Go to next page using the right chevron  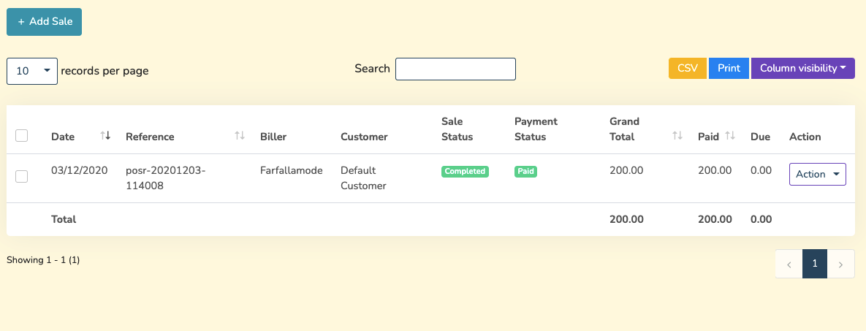[841, 265]
